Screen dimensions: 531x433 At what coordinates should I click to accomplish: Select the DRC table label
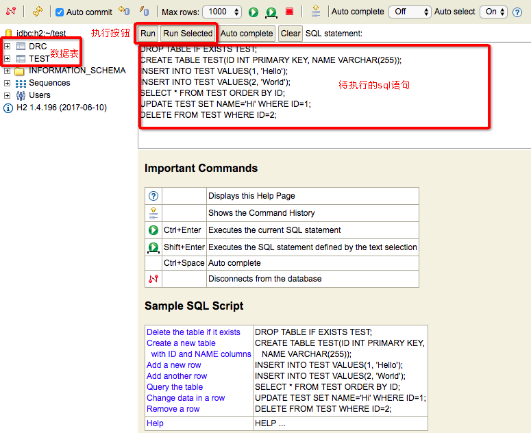(38, 47)
